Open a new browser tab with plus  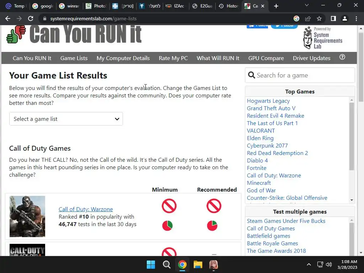[x=276, y=6]
